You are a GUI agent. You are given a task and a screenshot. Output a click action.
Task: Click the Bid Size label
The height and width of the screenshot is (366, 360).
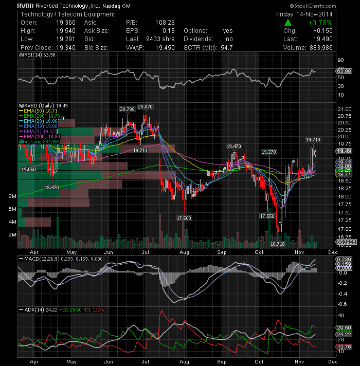tap(96, 48)
